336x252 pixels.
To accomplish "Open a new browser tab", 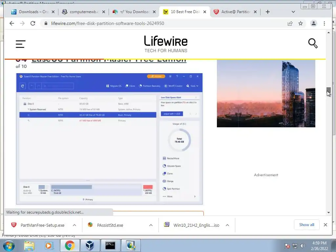I will pos(268,12).
